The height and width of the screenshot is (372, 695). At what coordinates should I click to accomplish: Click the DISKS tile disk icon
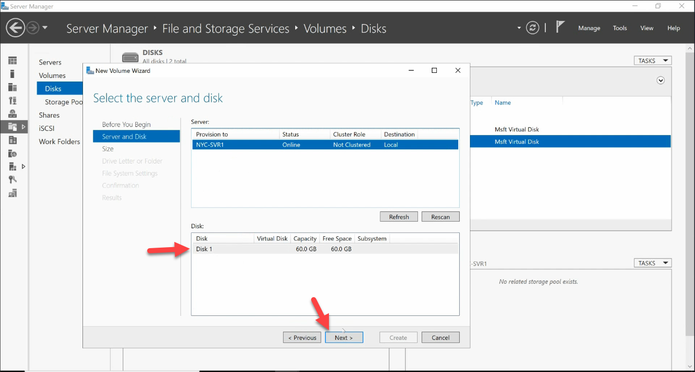point(130,57)
